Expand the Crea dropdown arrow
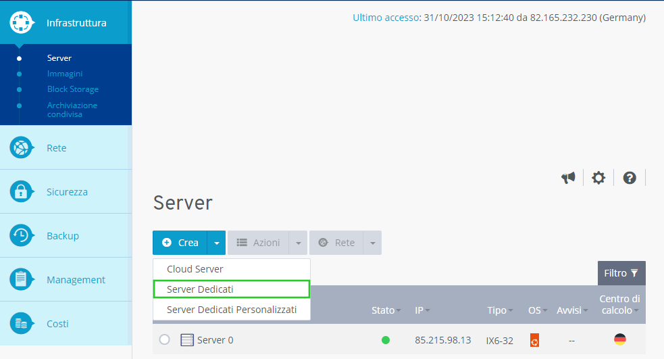The image size is (664, 359). click(216, 243)
